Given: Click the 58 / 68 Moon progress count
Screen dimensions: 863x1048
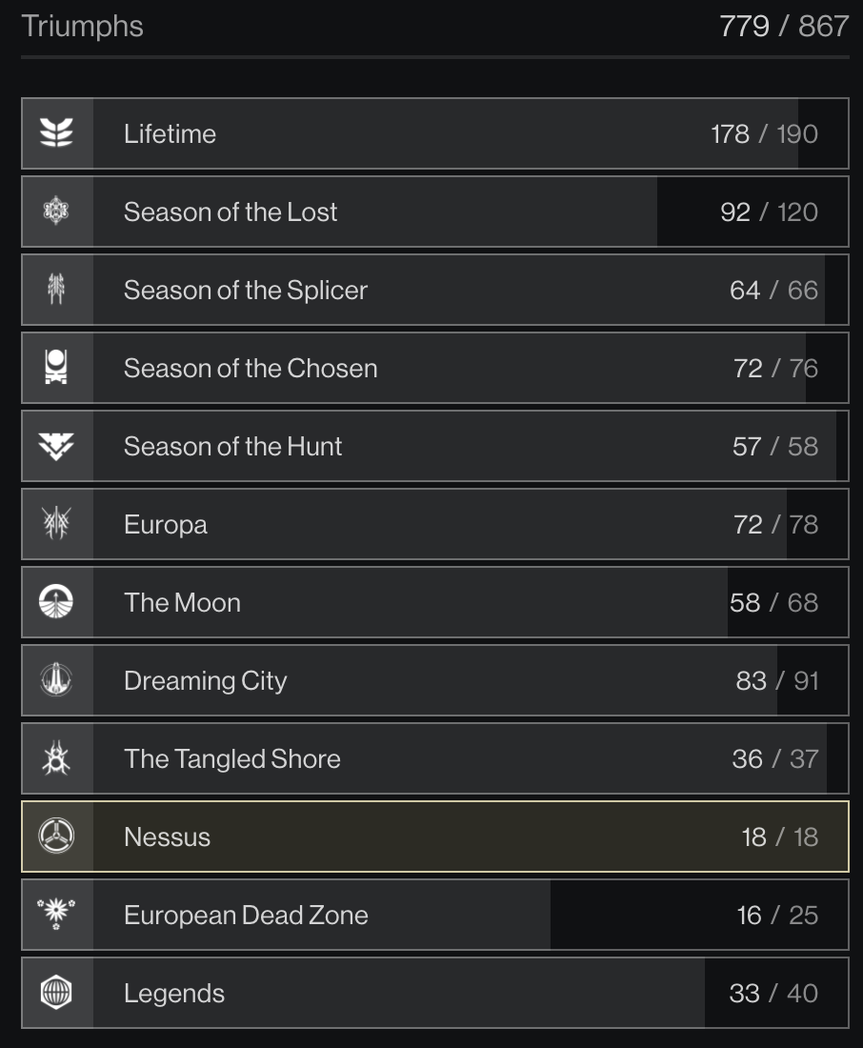Looking at the screenshot, I should [x=773, y=602].
